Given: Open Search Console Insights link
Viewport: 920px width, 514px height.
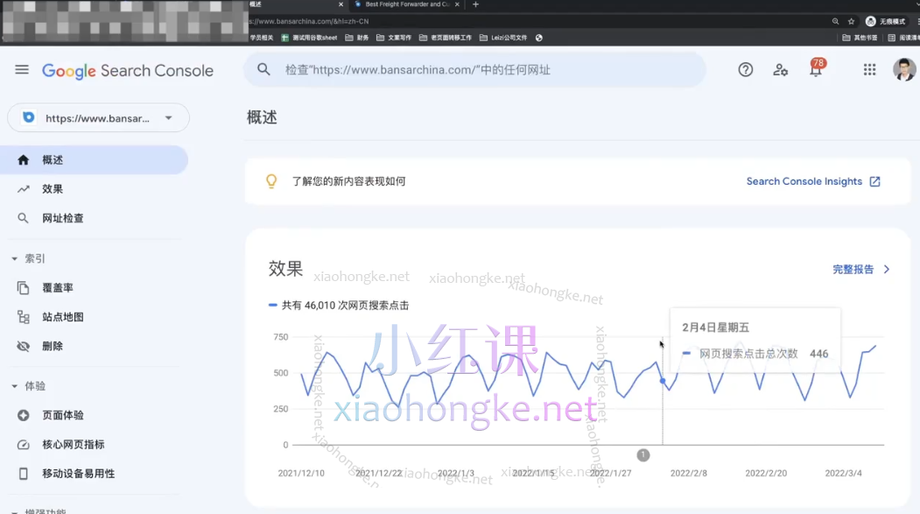Looking at the screenshot, I should tap(812, 181).
